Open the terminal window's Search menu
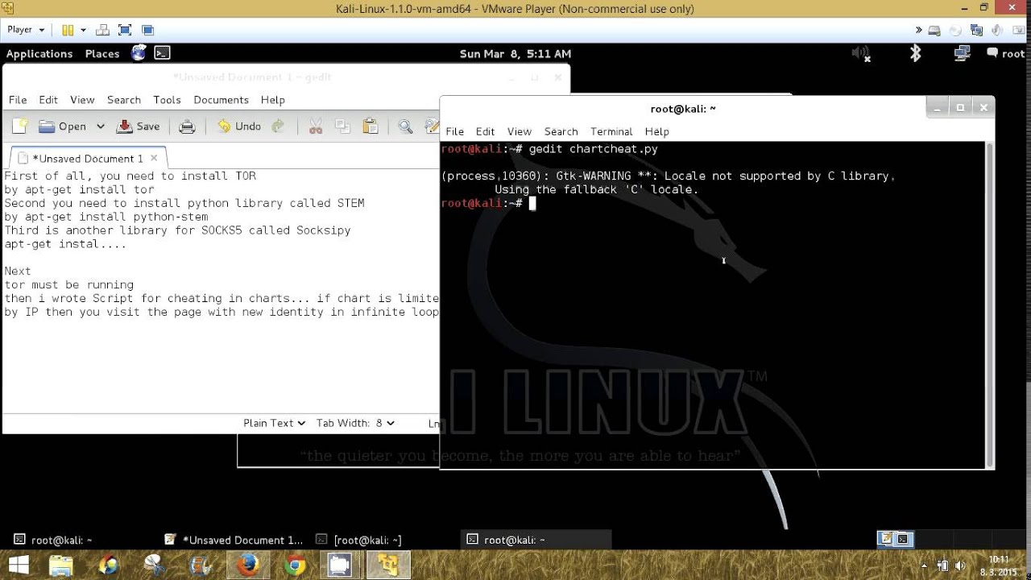Viewport: 1031px width, 580px height. point(561,131)
